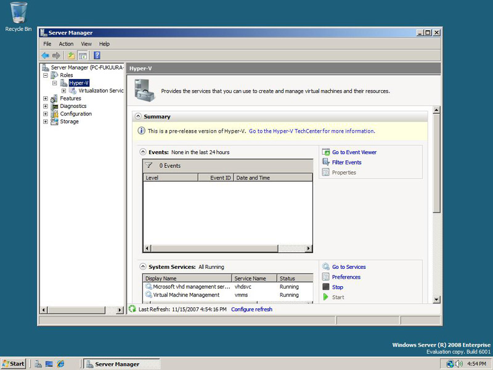Expand the Virtualization Services tree node

(x=64, y=91)
